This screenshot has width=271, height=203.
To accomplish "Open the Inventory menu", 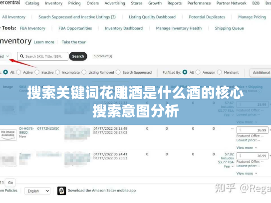I will (54, 3).
